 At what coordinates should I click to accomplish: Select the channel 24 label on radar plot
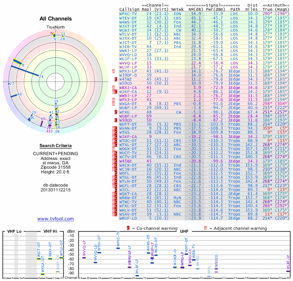click(41, 76)
